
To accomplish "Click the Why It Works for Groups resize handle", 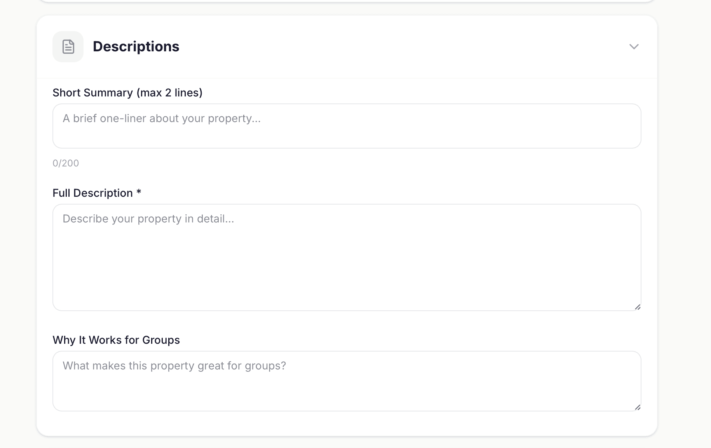I will [638, 408].
